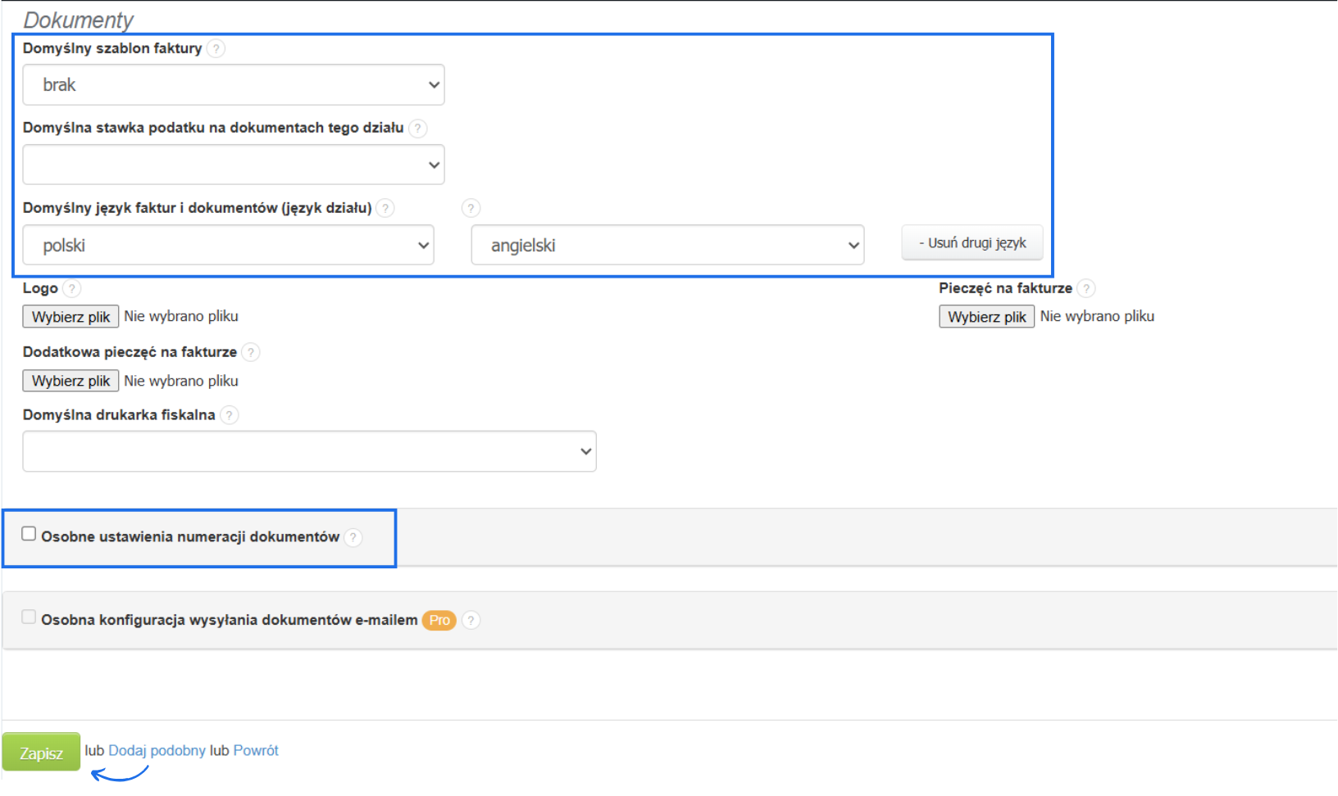Image resolution: width=1338 pixels, height=796 pixels.
Task: Click the Osobne ustawienia numeracji dokumentów label
Action: click(190, 536)
